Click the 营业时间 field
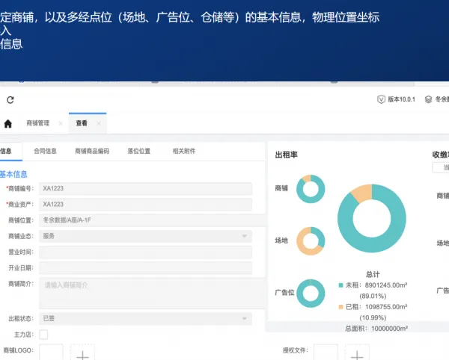Screen dimensions: 449x360 [x=145, y=252]
